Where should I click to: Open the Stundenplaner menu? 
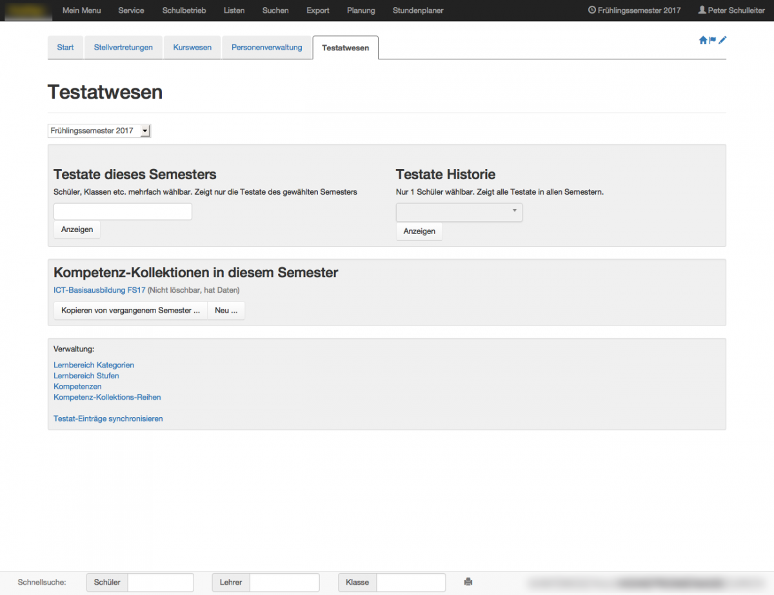[x=417, y=10]
